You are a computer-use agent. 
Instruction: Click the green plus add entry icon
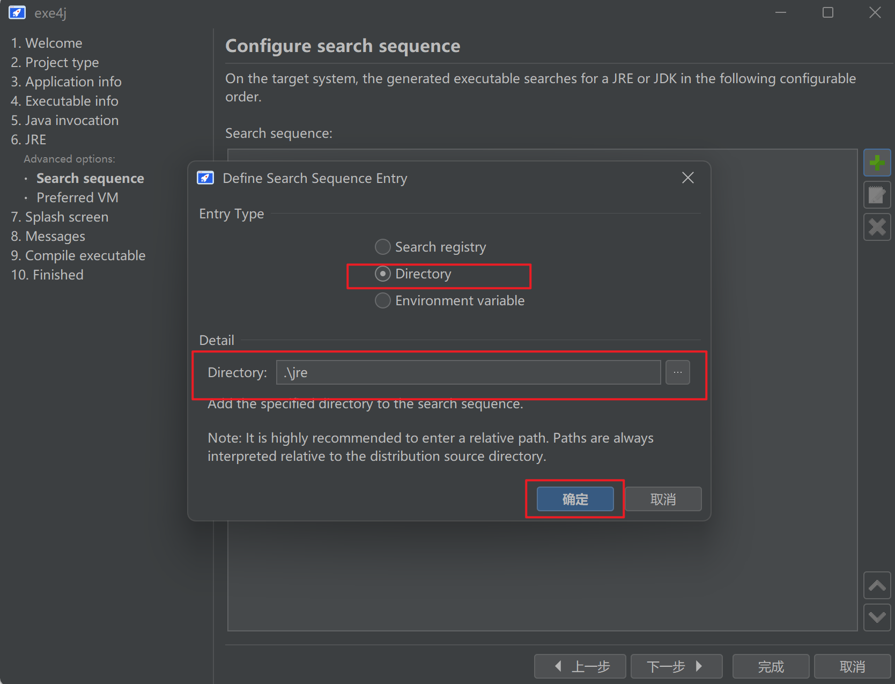(877, 163)
